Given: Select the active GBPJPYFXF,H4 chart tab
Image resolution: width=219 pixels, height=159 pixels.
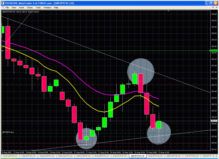Looking at the screenshot, I should pyautogui.click(x=138, y=156).
